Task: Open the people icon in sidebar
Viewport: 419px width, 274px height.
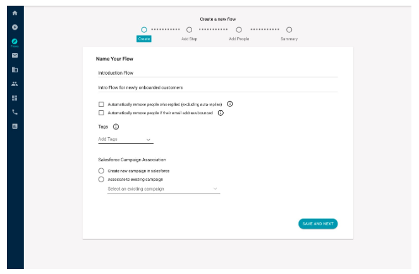Action: [x=15, y=84]
